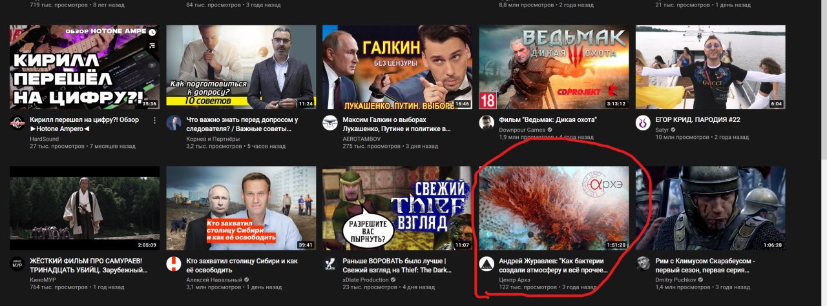This screenshot has width=827, height=306.
Task: Play the Ведьмак Дикая охота thumbnail
Action: (554, 67)
